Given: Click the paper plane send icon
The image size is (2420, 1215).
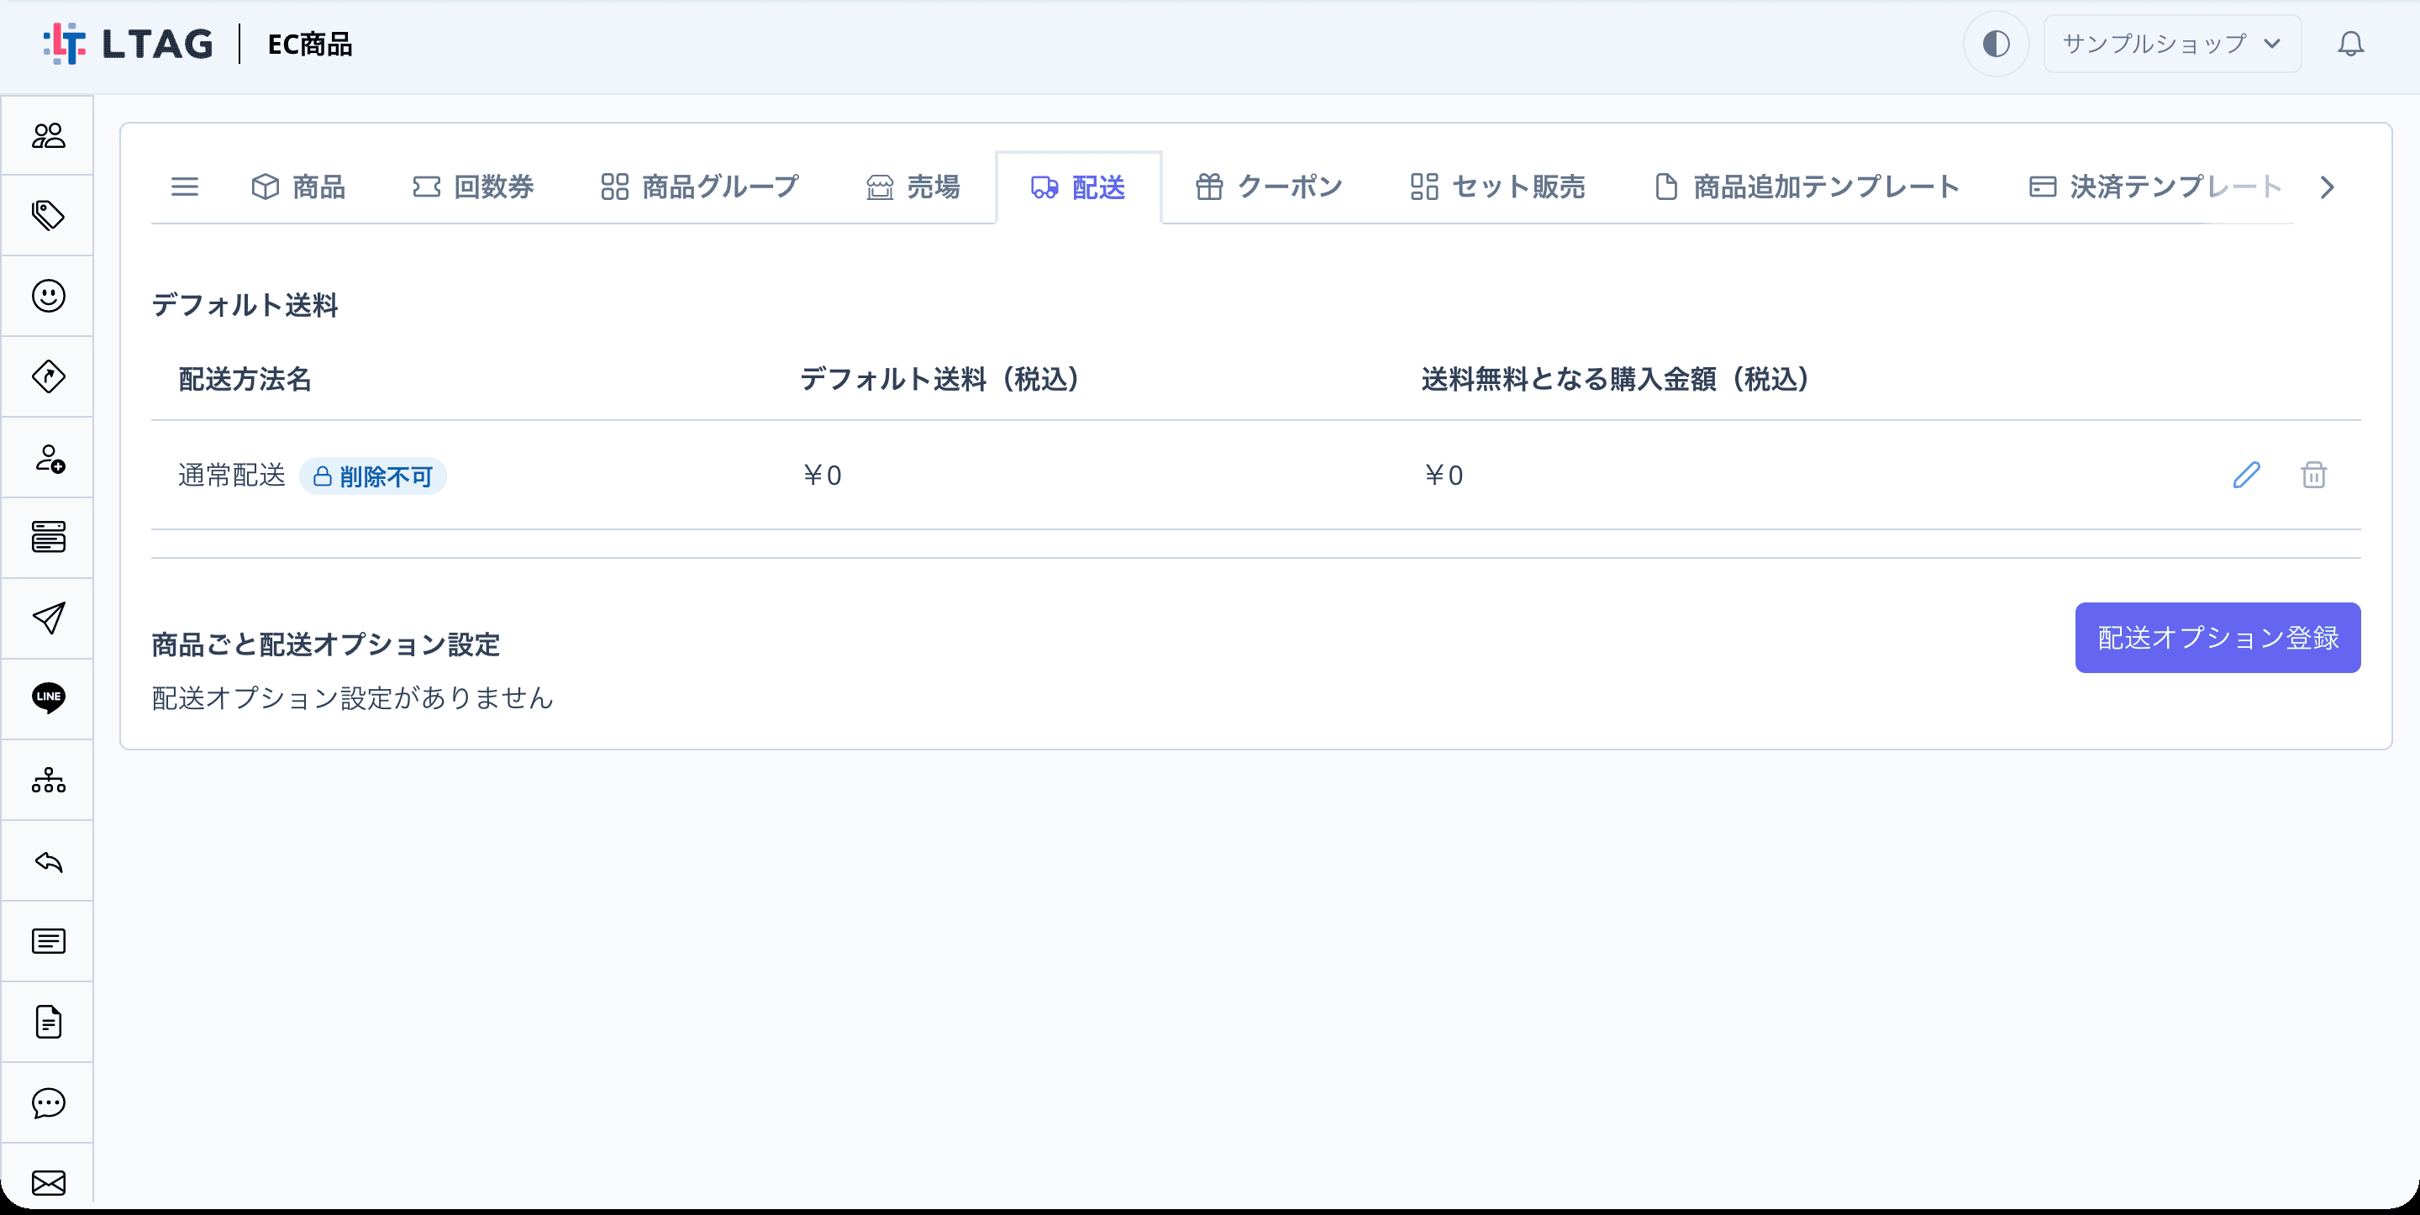Looking at the screenshot, I should pyautogui.click(x=48, y=618).
